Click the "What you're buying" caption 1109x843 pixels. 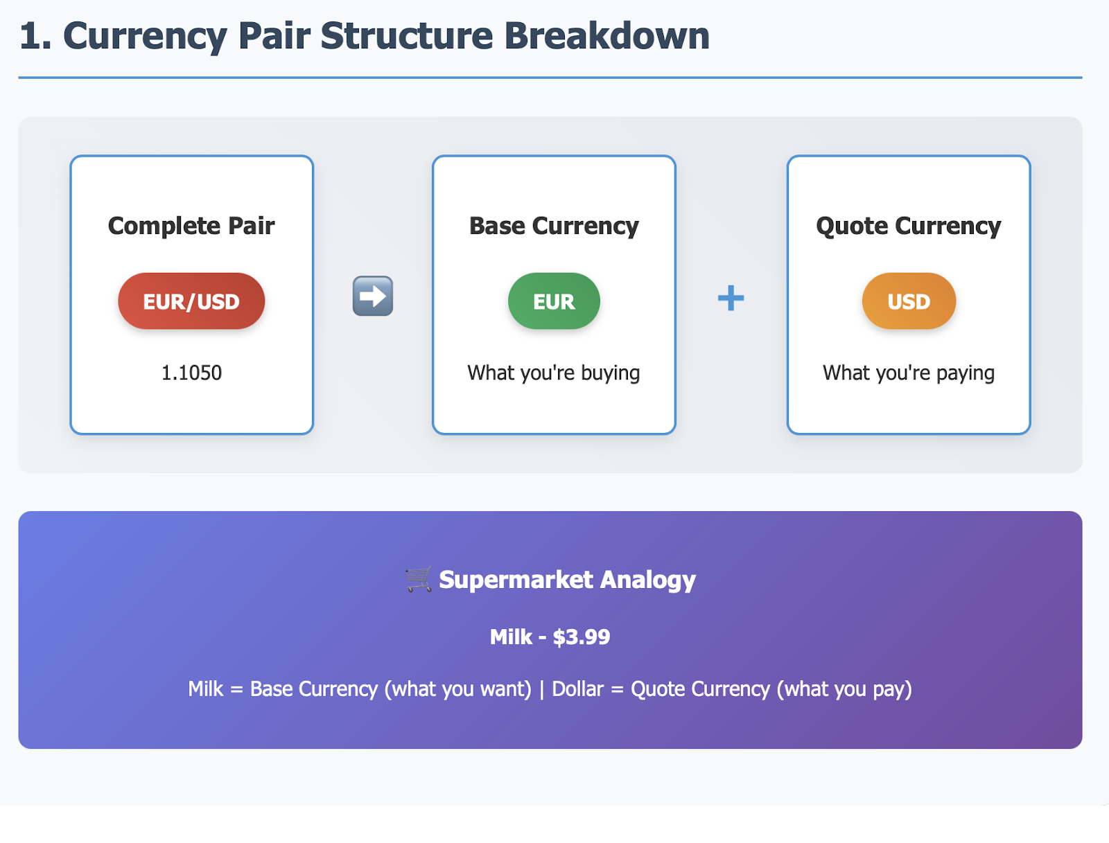click(x=554, y=373)
